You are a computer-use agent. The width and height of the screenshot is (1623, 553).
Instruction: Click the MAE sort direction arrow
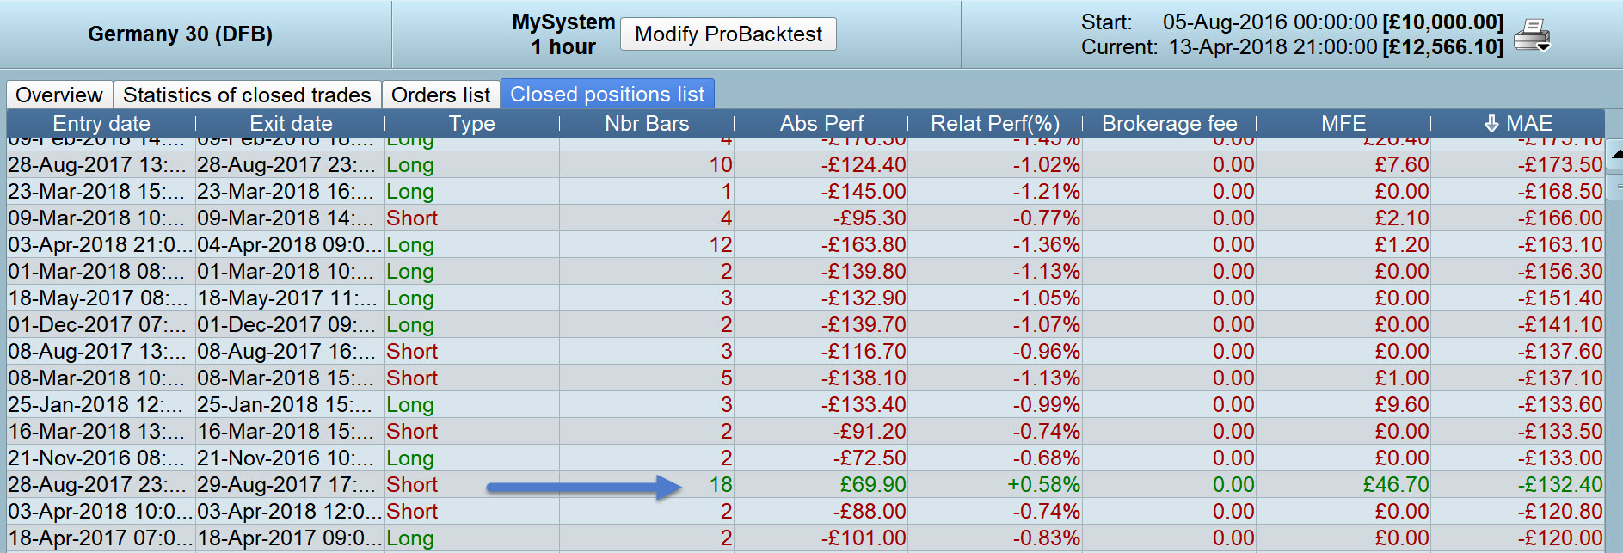coord(1491,124)
